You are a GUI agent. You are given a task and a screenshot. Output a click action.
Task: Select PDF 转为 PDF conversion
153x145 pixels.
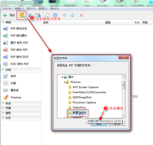[15, 50]
